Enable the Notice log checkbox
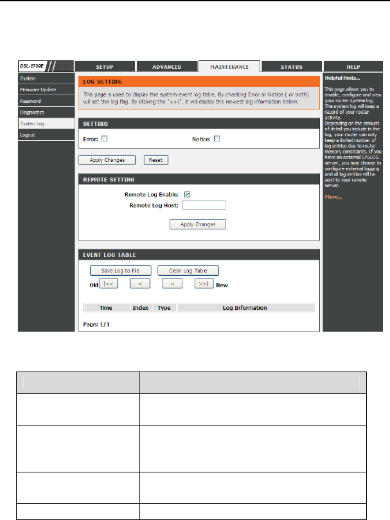 click(x=217, y=139)
